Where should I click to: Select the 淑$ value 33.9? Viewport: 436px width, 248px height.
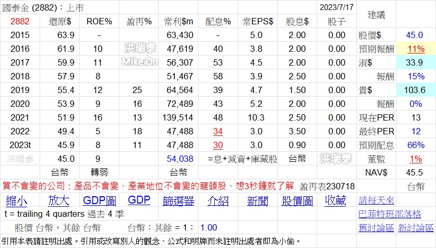point(414,63)
